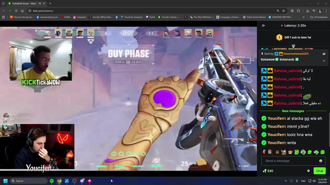Open a new browser tab

click(x=50, y=4)
